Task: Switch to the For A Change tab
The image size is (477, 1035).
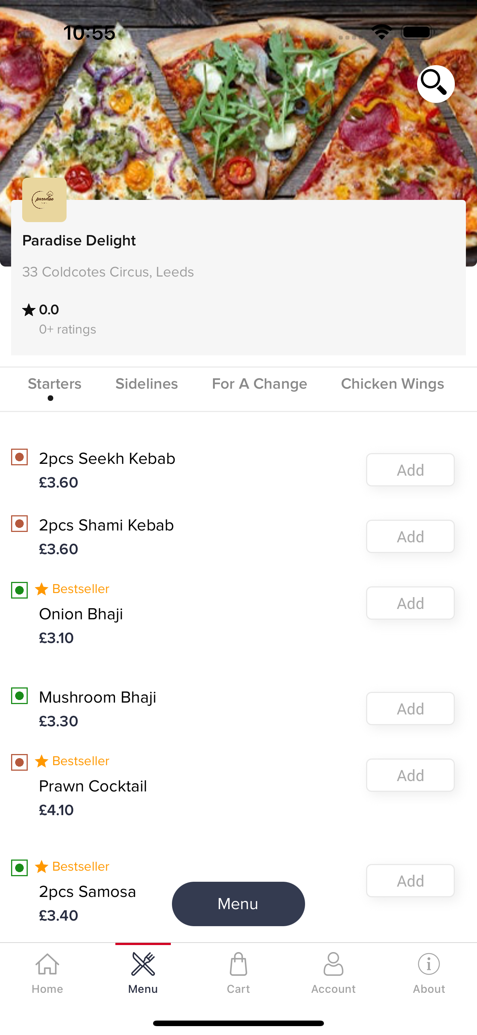Action: [259, 384]
